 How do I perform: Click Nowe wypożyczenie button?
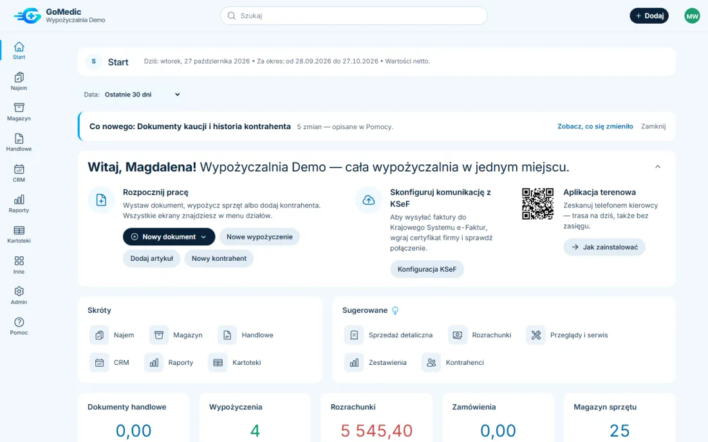coord(259,236)
